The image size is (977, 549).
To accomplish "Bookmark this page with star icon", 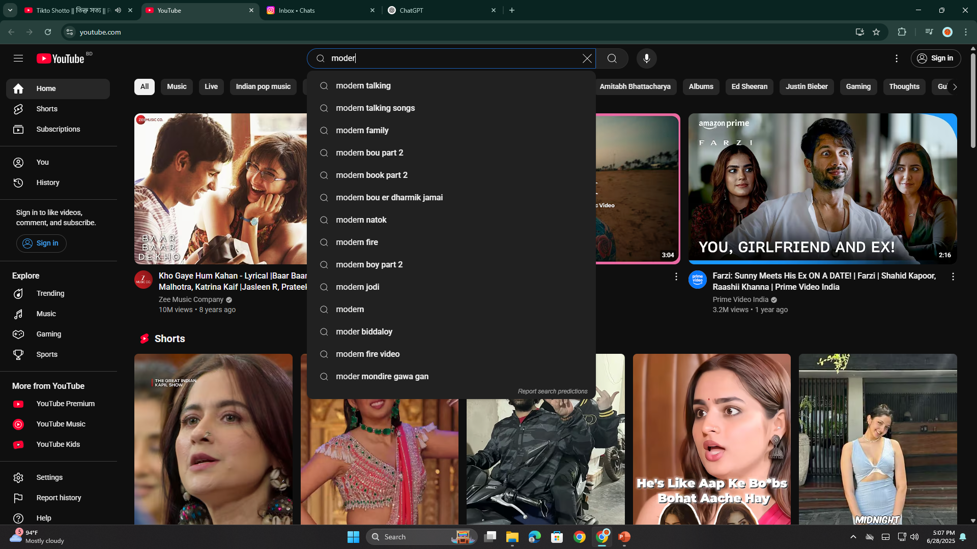I will [x=876, y=32].
